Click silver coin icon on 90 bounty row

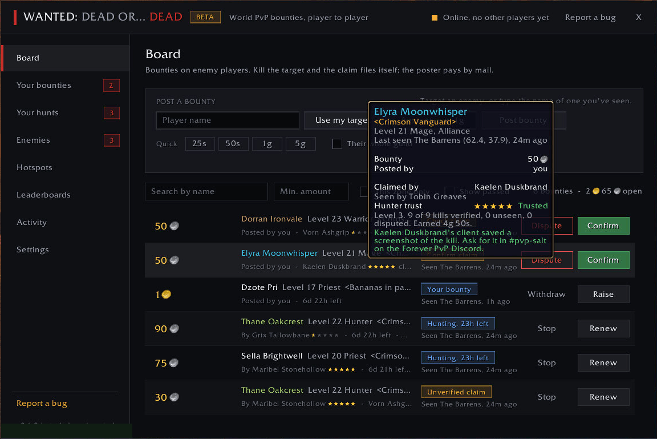(175, 329)
